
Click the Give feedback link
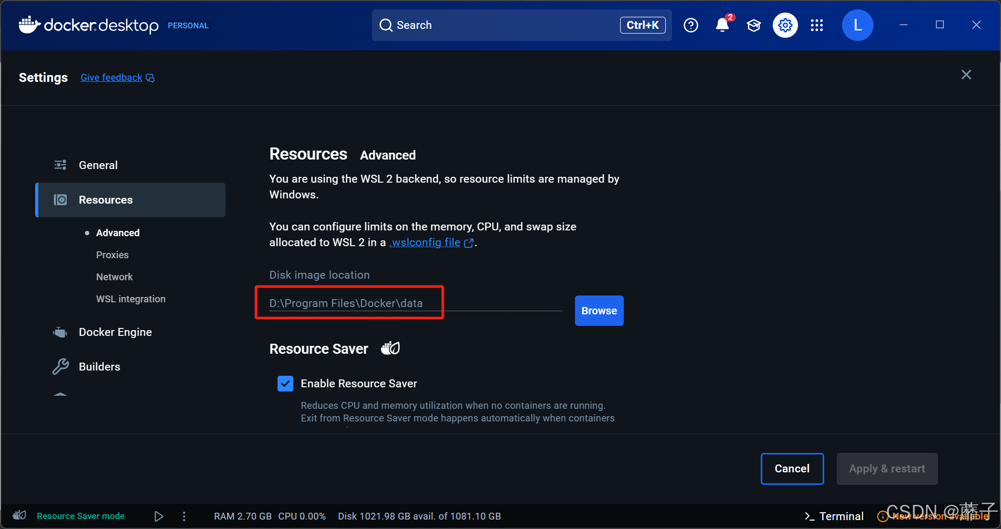[111, 78]
